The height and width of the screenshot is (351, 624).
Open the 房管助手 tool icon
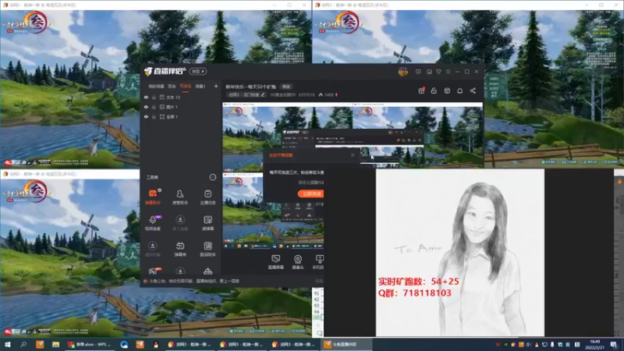click(180, 197)
